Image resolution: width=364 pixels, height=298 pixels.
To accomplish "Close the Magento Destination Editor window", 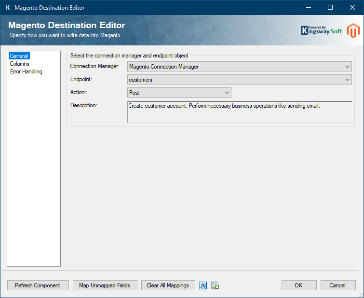I will [352, 7].
